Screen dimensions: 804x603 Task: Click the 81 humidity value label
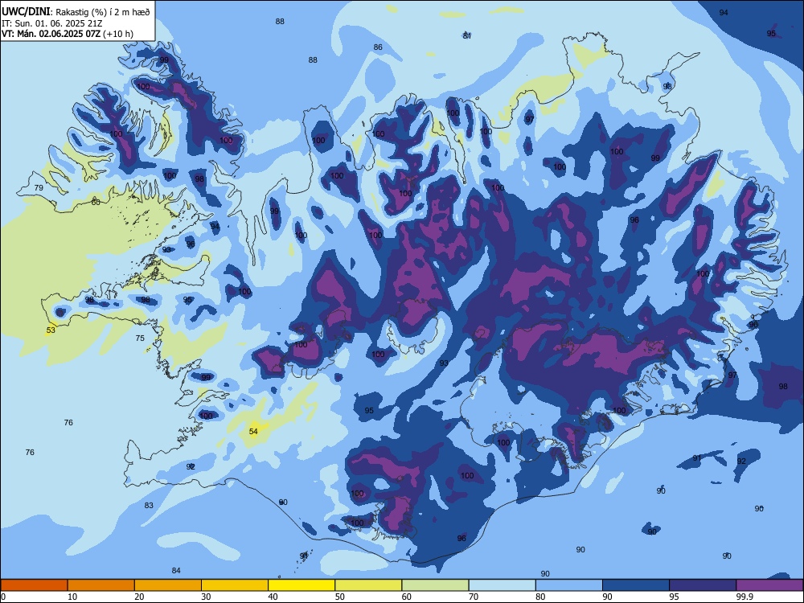[466, 35]
